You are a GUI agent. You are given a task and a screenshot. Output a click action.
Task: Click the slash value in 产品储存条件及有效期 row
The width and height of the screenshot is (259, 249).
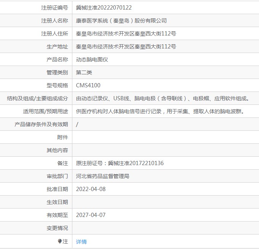[77, 124]
